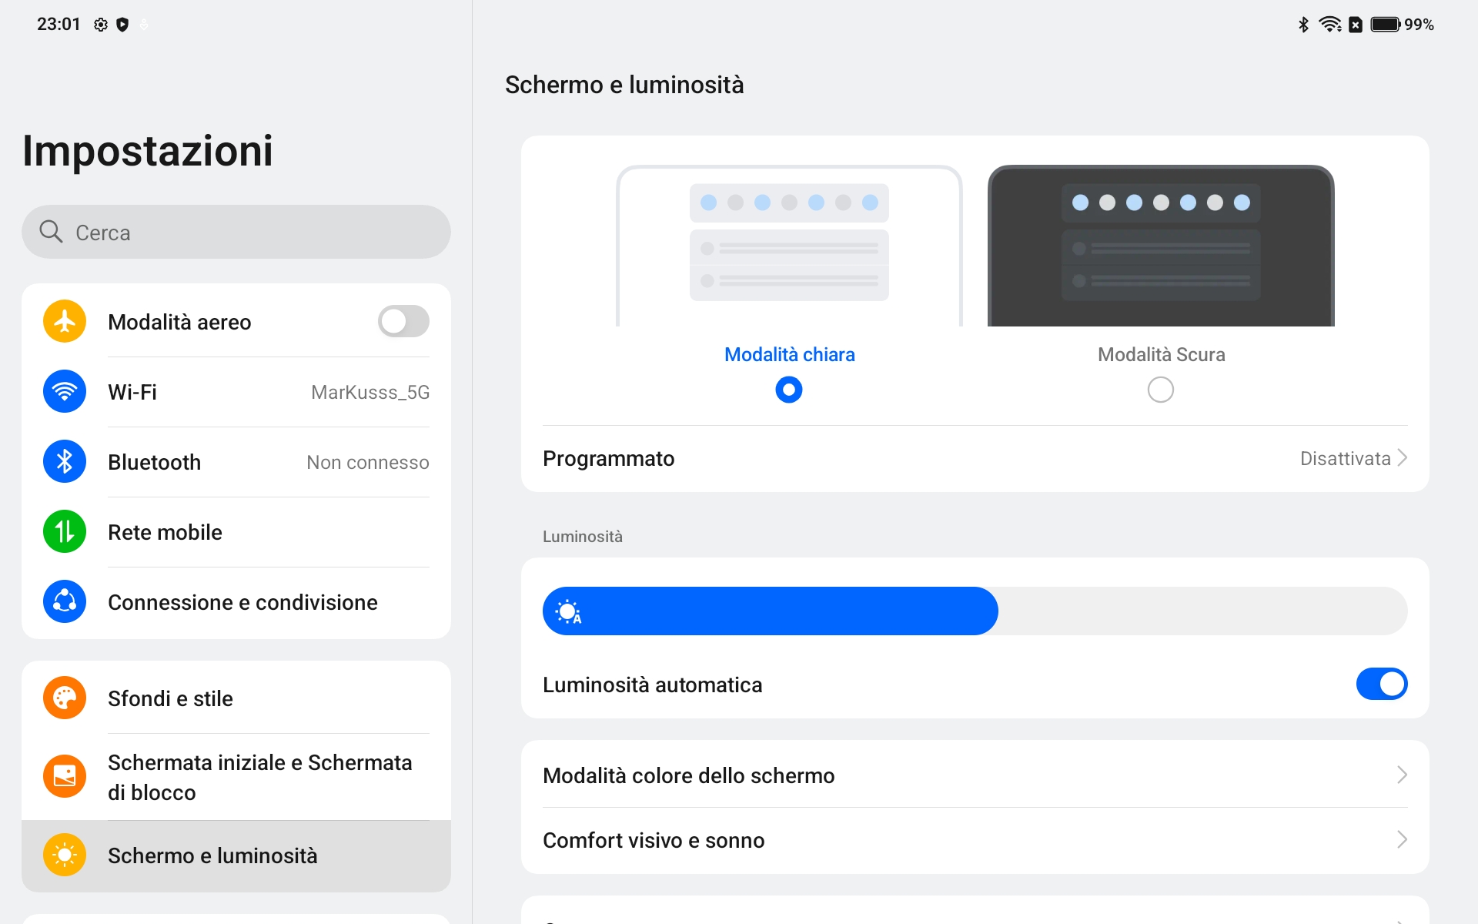Disable the Luminosità automatica switch
1478x924 pixels.
(x=1382, y=684)
